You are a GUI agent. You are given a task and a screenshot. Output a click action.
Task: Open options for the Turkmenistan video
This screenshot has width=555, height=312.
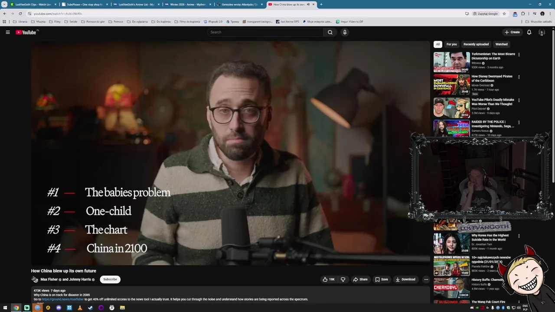point(519,55)
